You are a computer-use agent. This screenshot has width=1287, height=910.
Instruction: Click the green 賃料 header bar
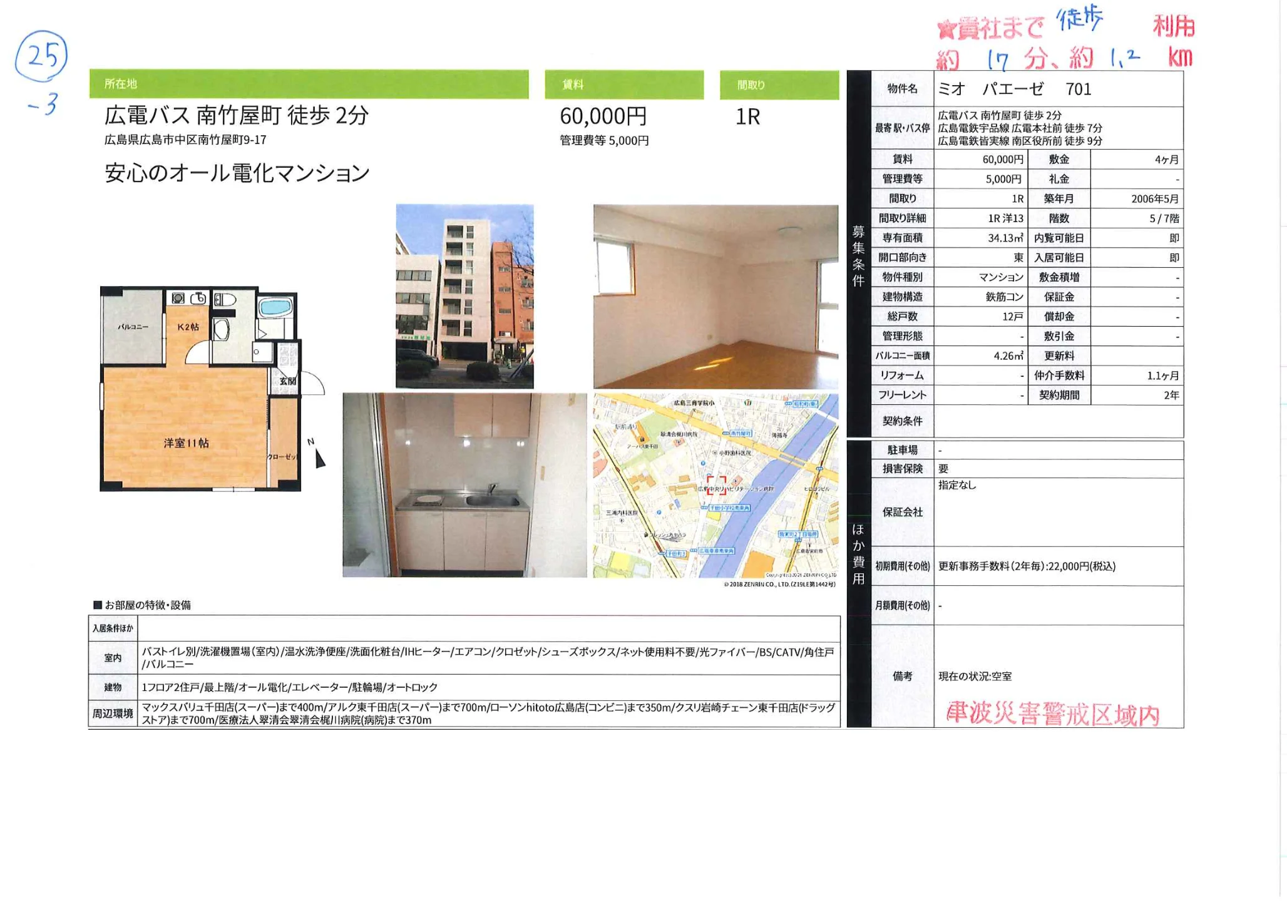pyautogui.click(x=623, y=84)
